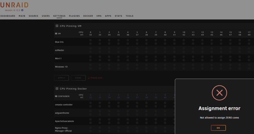Toggle Win11 CPU 10 checkbox
Image resolution: width=254 pixels, height=134 pixels.
[184, 56]
